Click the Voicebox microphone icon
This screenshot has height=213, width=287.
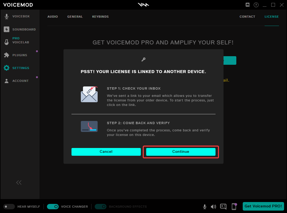click(7, 16)
